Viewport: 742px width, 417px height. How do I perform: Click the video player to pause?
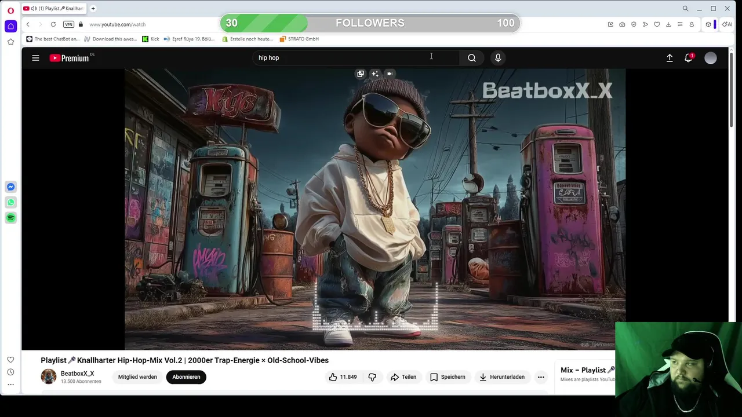tap(375, 209)
